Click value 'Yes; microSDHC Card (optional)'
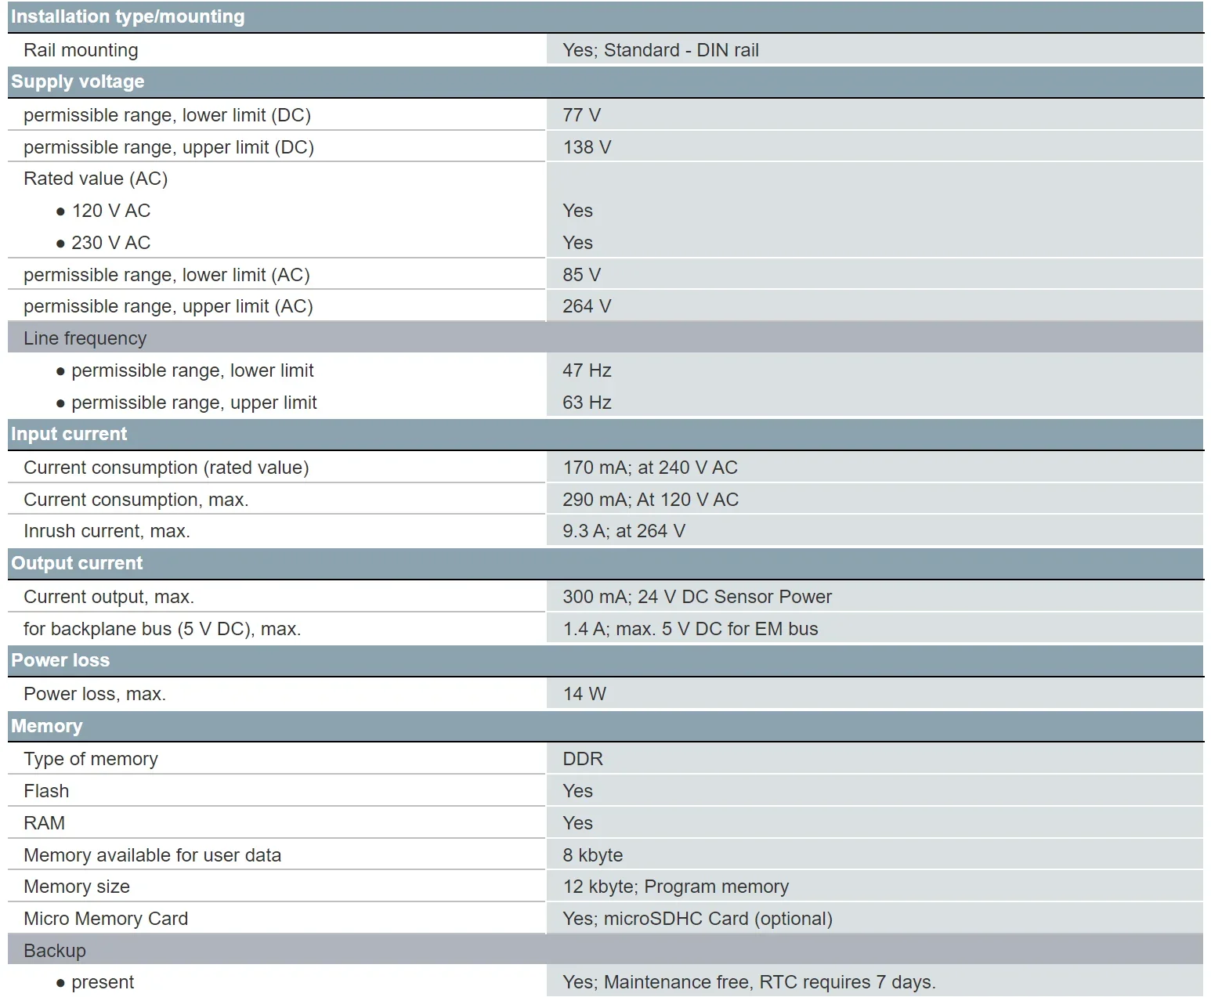1211x997 pixels. tap(697, 919)
